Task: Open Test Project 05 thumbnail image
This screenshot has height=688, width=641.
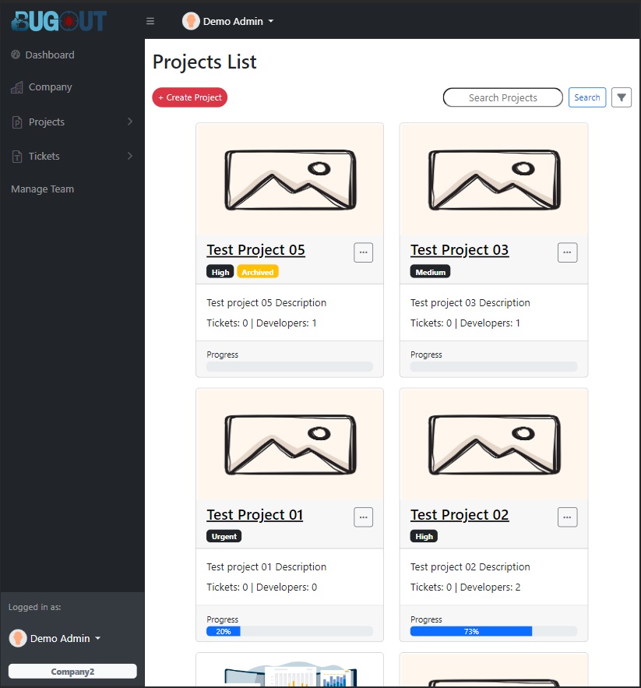Action: (x=290, y=180)
